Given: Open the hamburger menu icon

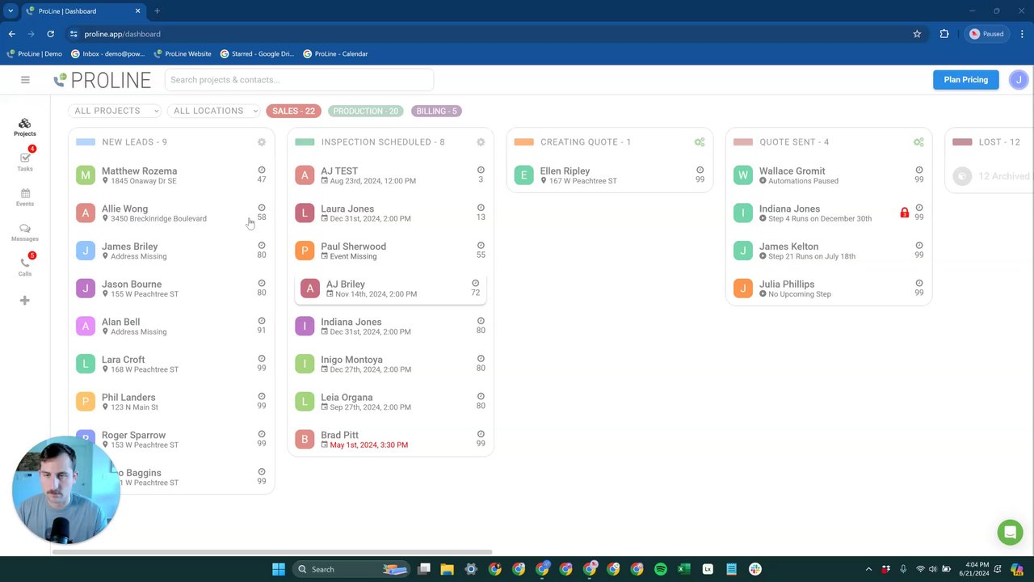Looking at the screenshot, I should (25, 79).
